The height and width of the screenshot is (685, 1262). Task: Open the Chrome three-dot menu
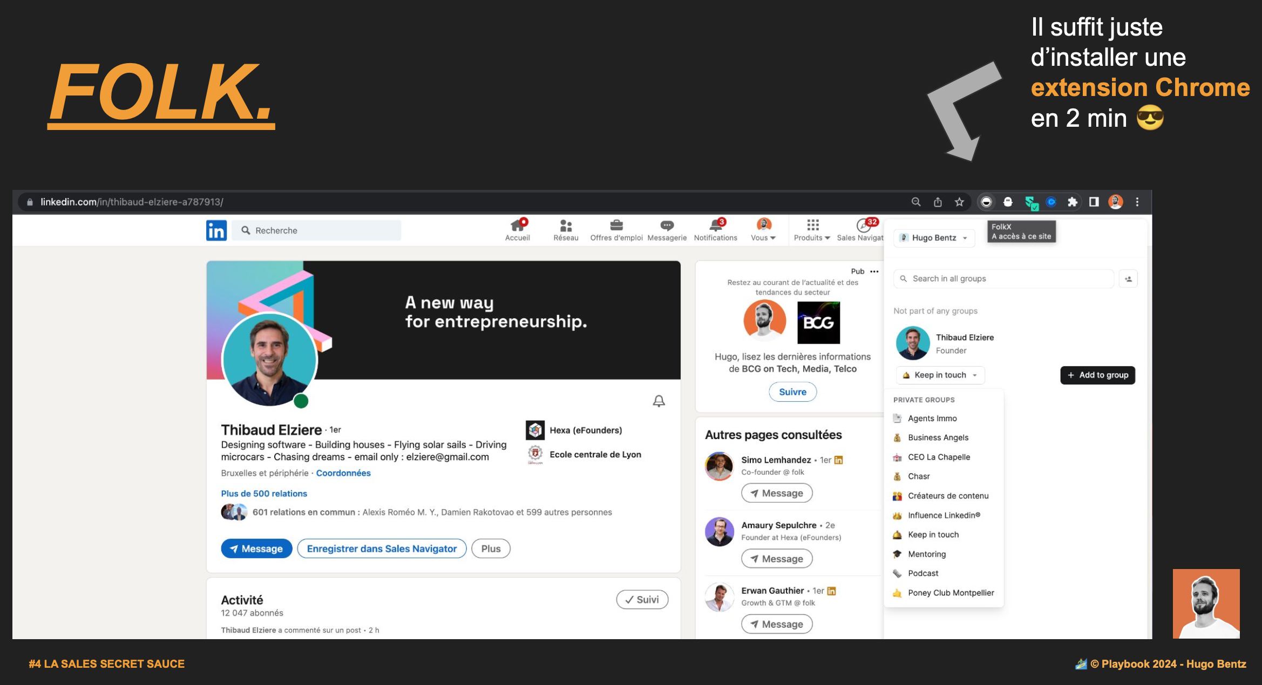pos(1137,202)
